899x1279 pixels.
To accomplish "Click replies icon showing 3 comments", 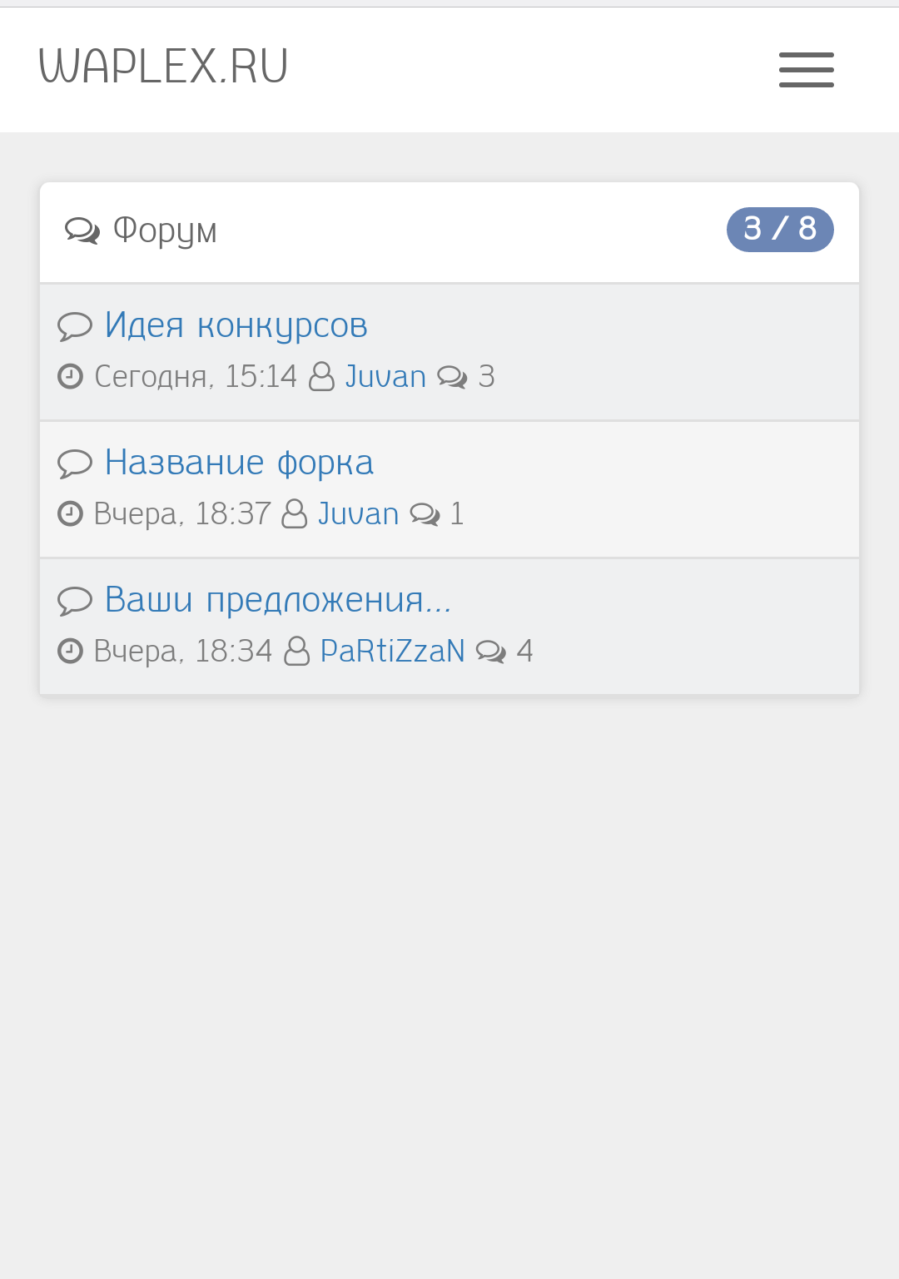I will [x=452, y=378].
